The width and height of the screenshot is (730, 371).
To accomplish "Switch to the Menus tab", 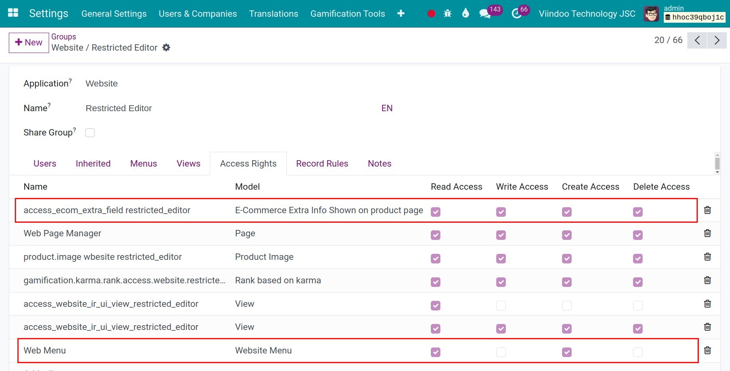I will point(144,163).
